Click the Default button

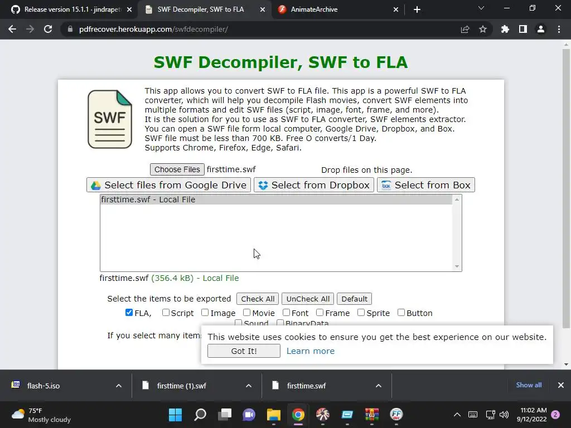pos(354,299)
